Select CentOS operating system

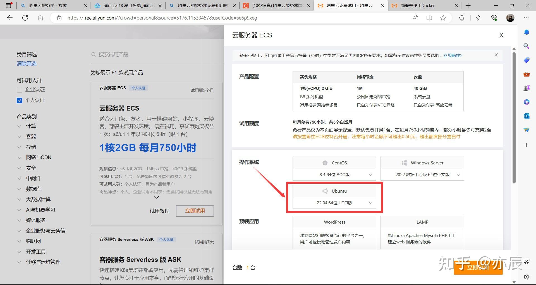[x=334, y=163]
